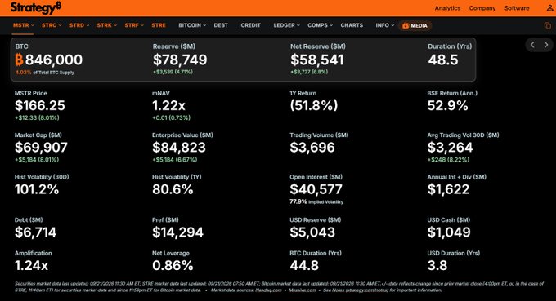Click the USD Reserve $5,043
The image size is (556, 301).
[x=312, y=232]
